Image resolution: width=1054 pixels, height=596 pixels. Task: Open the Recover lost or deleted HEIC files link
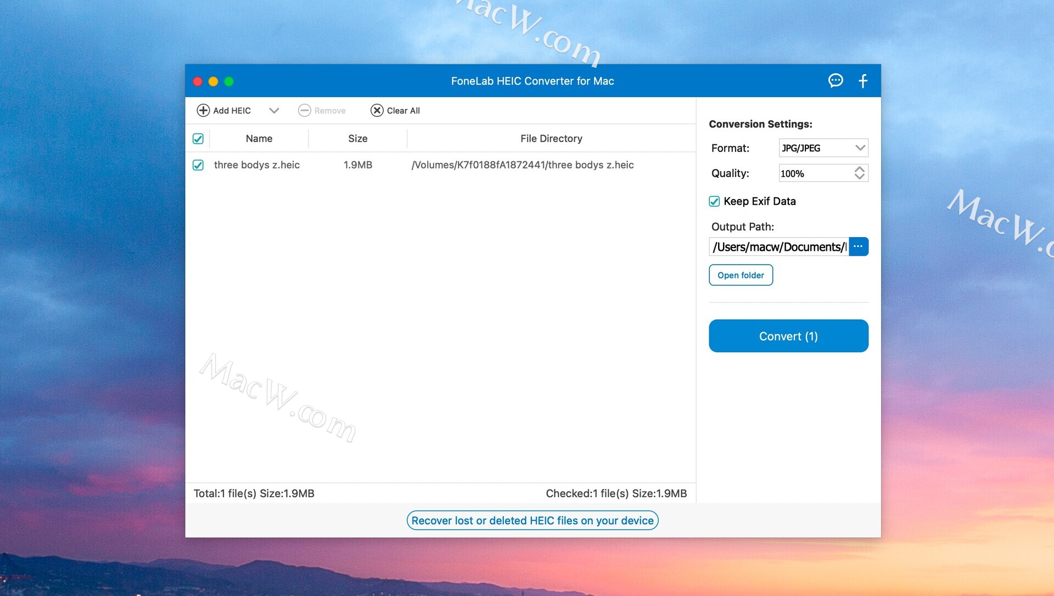tap(532, 520)
